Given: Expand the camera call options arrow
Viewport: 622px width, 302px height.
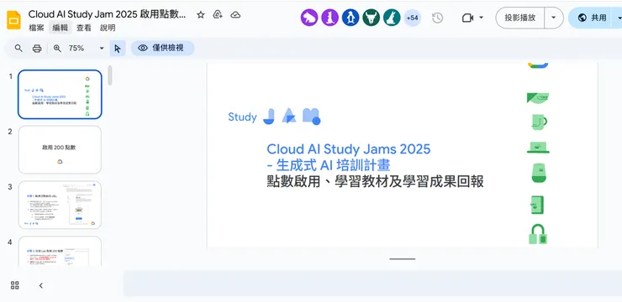Looking at the screenshot, I should coord(481,18).
